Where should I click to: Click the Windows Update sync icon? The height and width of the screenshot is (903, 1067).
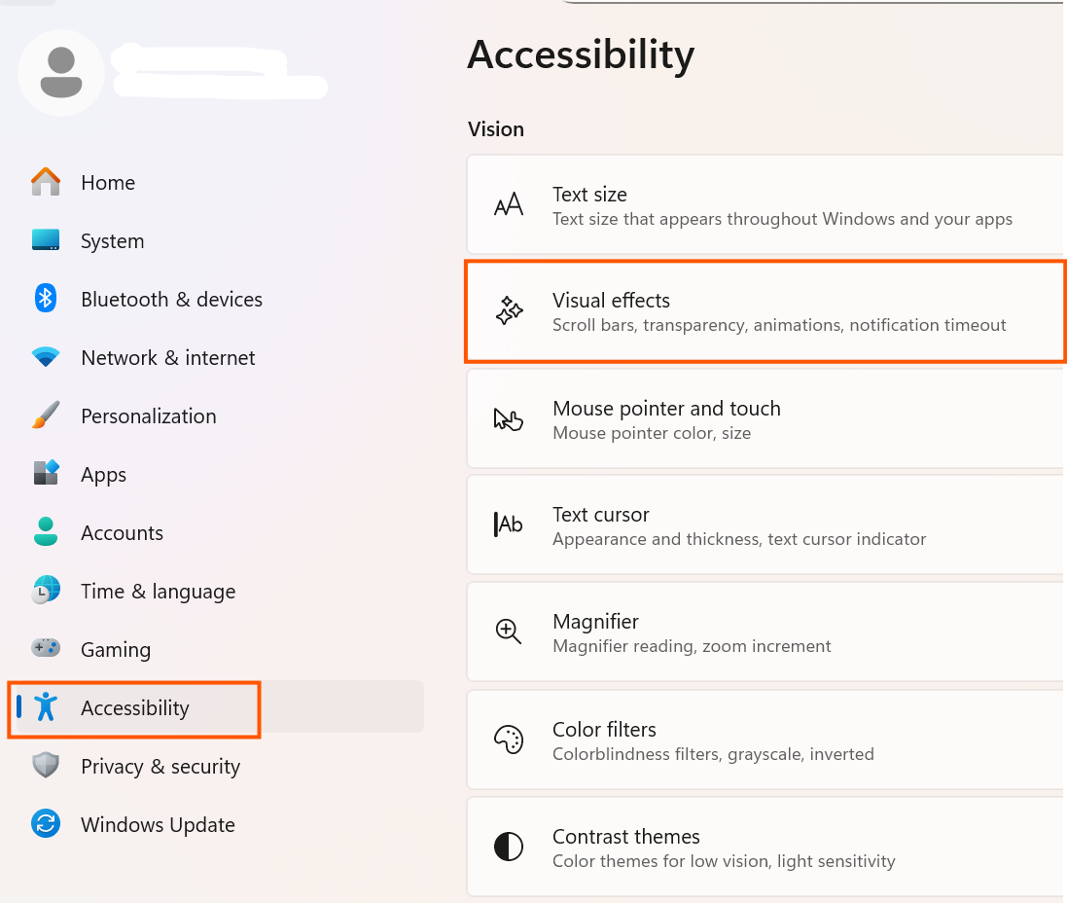(46, 824)
